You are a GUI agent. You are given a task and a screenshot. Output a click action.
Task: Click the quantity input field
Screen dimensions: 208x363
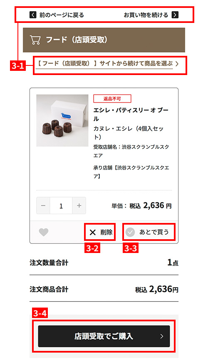pyautogui.click(x=61, y=205)
